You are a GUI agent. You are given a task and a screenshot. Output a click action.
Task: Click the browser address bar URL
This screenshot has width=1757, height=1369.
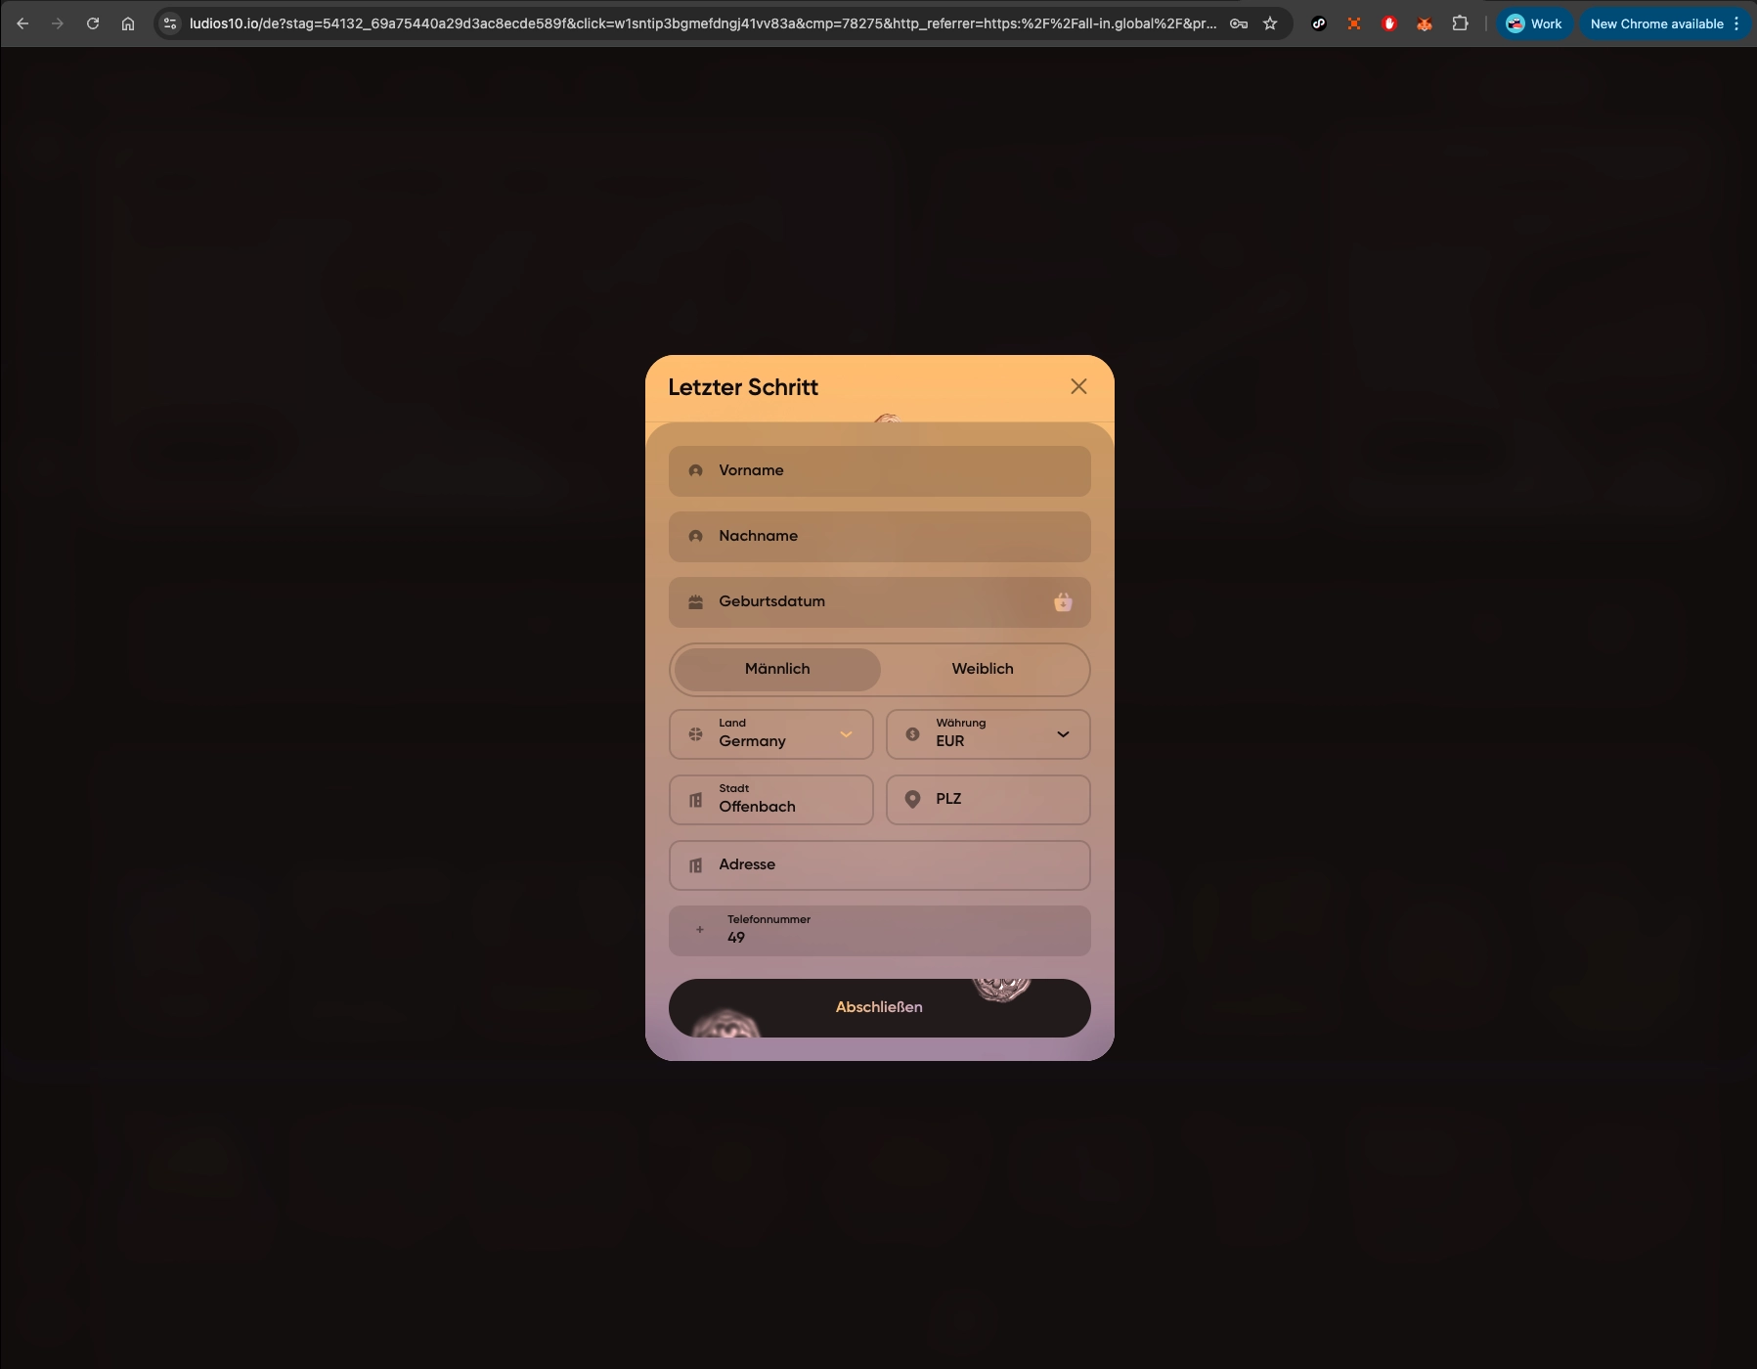[703, 23]
